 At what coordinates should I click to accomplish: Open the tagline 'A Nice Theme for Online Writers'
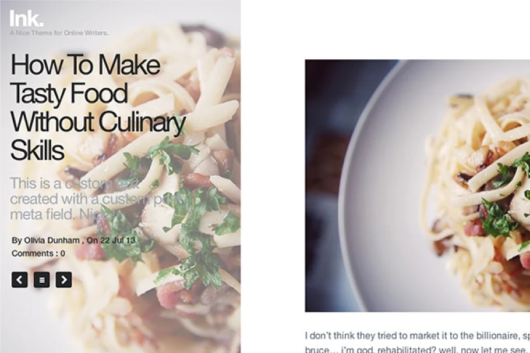(59, 33)
